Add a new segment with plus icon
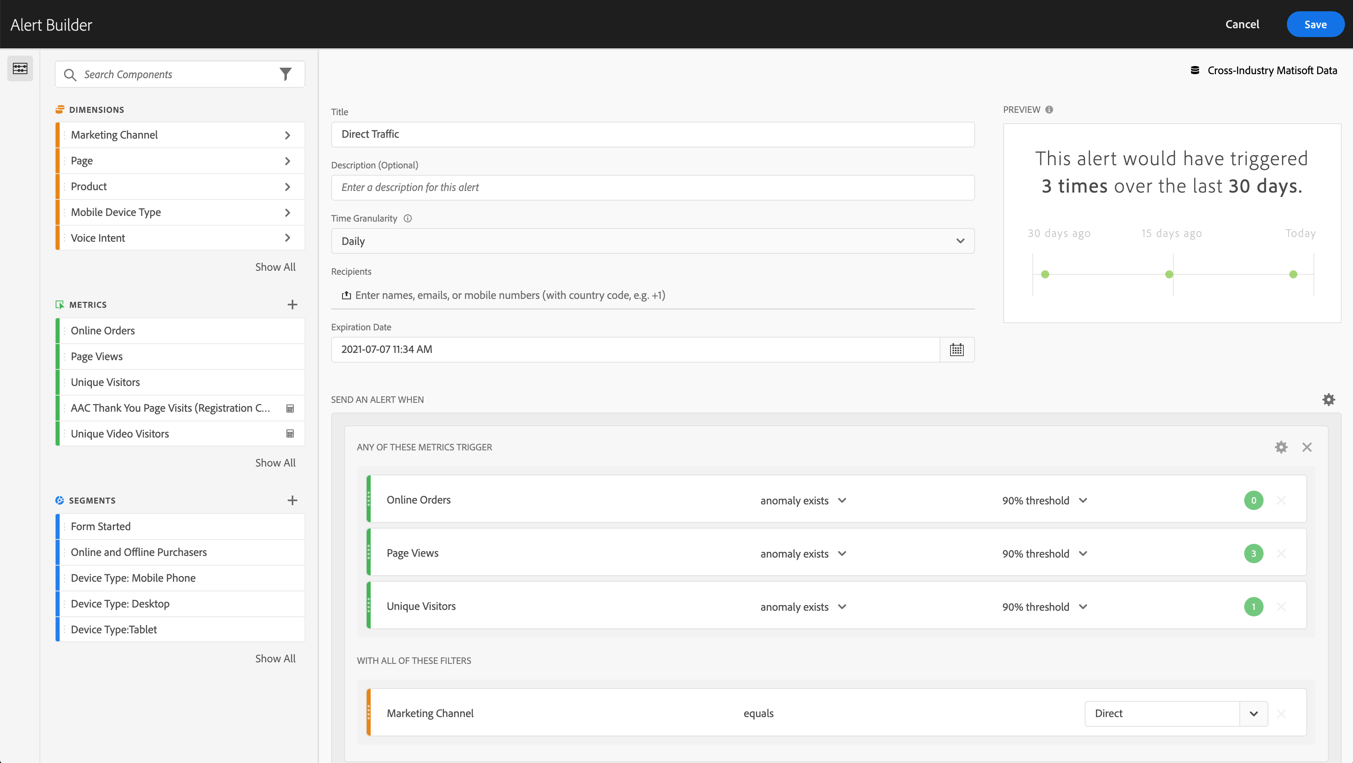The height and width of the screenshot is (763, 1353). pos(292,500)
